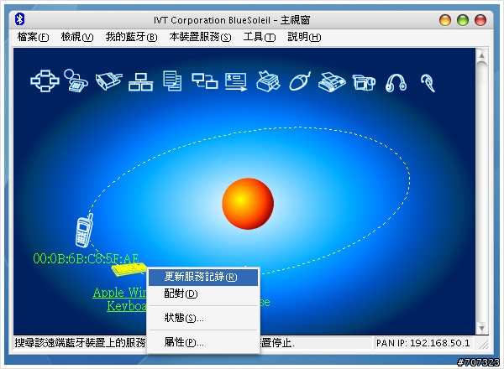Image resolution: width=504 pixels, height=369 pixels.
Task: Click the PAN IP: 192.168.50.1 status field
Action: coord(423,343)
